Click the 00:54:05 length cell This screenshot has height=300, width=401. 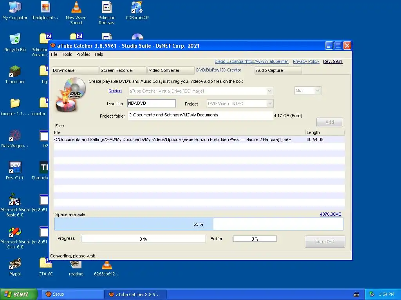click(x=315, y=139)
